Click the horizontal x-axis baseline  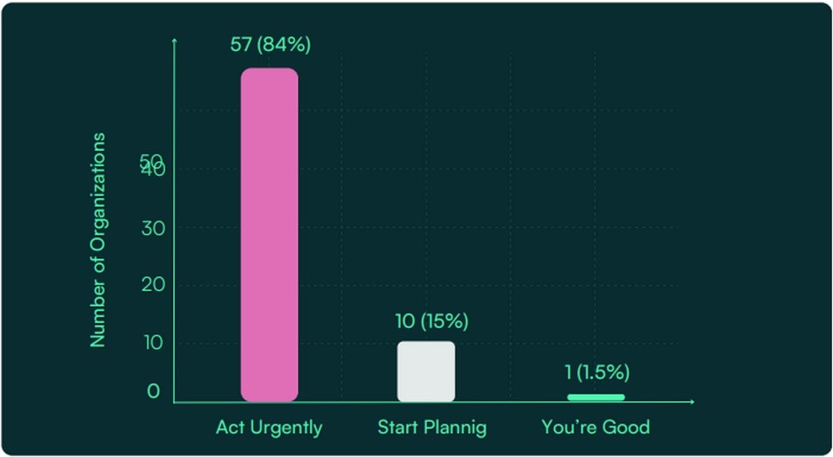click(x=433, y=402)
